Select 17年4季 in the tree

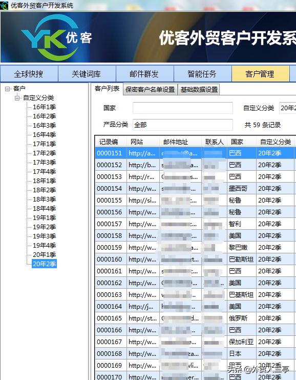tap(44, 172)
